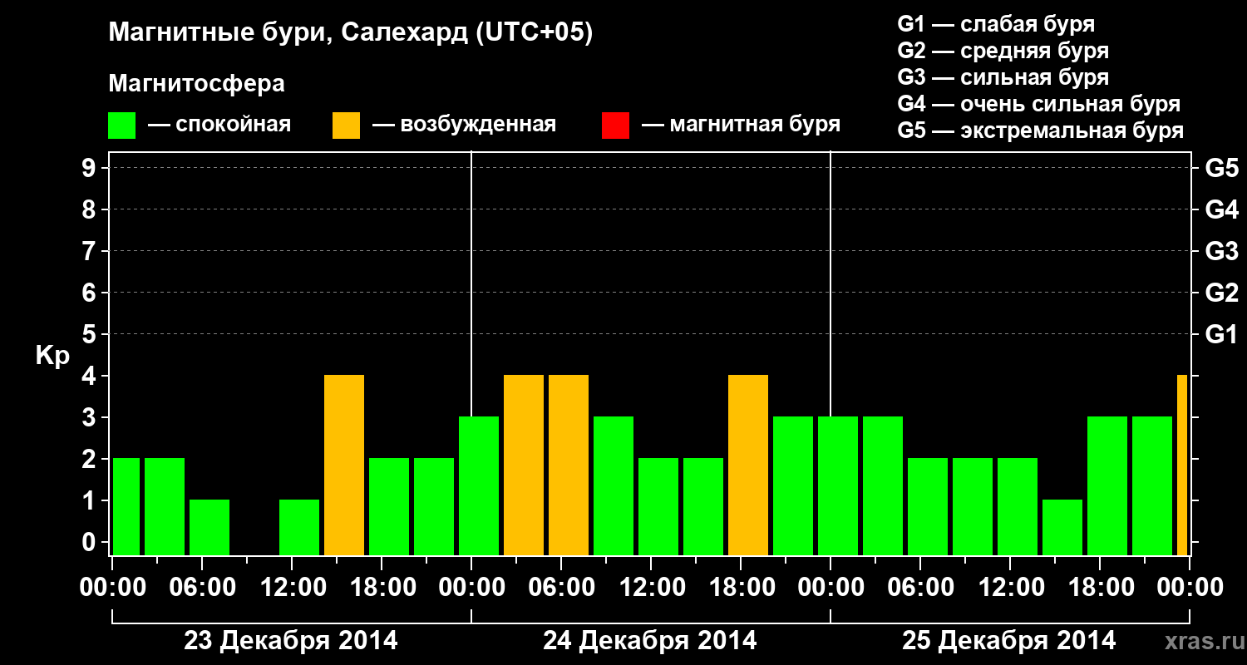Click the orange 'возбужденная' legend square
The image size is (1247, 665).
346,126
